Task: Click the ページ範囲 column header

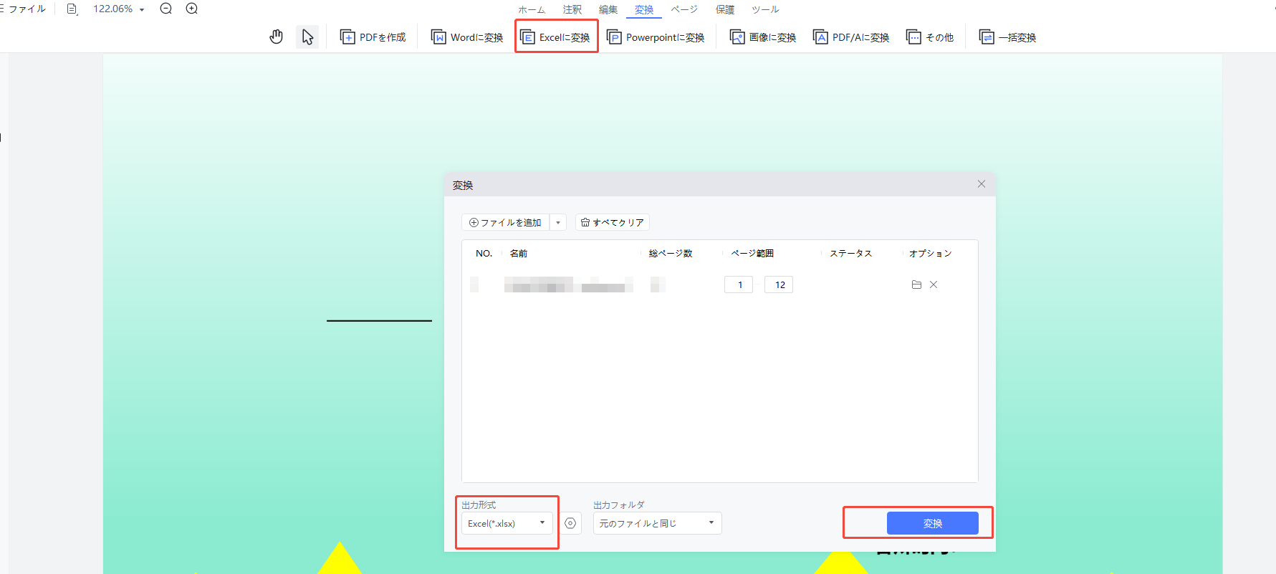Action: [x=752, y=254]
